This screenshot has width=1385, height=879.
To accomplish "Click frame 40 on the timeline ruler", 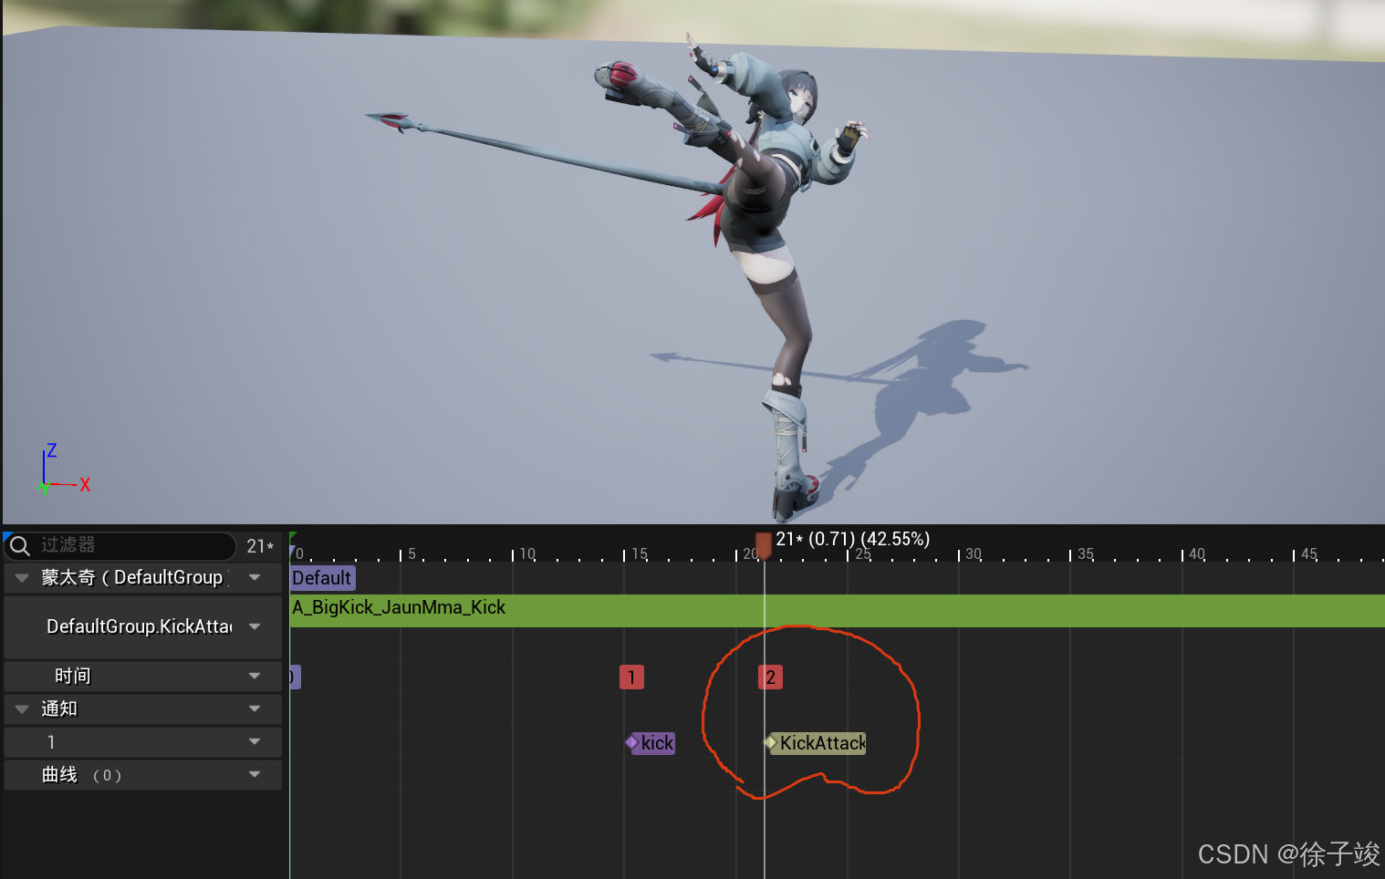I will pyautogui.click(x=1196, y=553).
